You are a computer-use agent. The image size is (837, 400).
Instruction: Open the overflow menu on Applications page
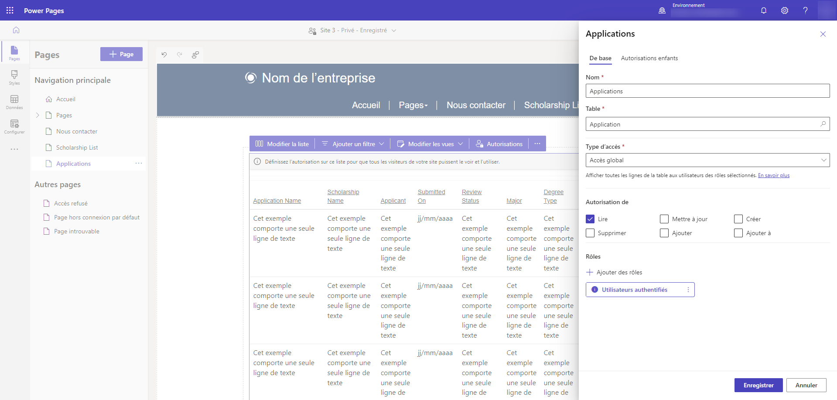tap(139, 163)
